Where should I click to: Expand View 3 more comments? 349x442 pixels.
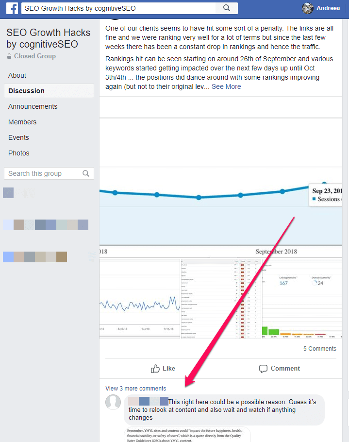tap(136, 388)
